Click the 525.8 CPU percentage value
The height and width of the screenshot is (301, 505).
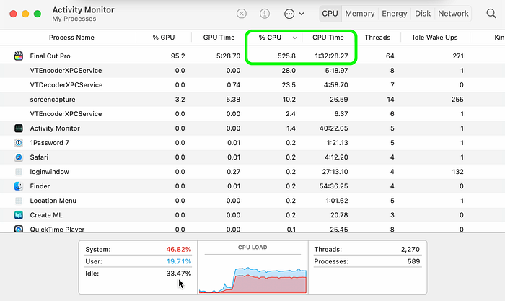click(286, 56)
